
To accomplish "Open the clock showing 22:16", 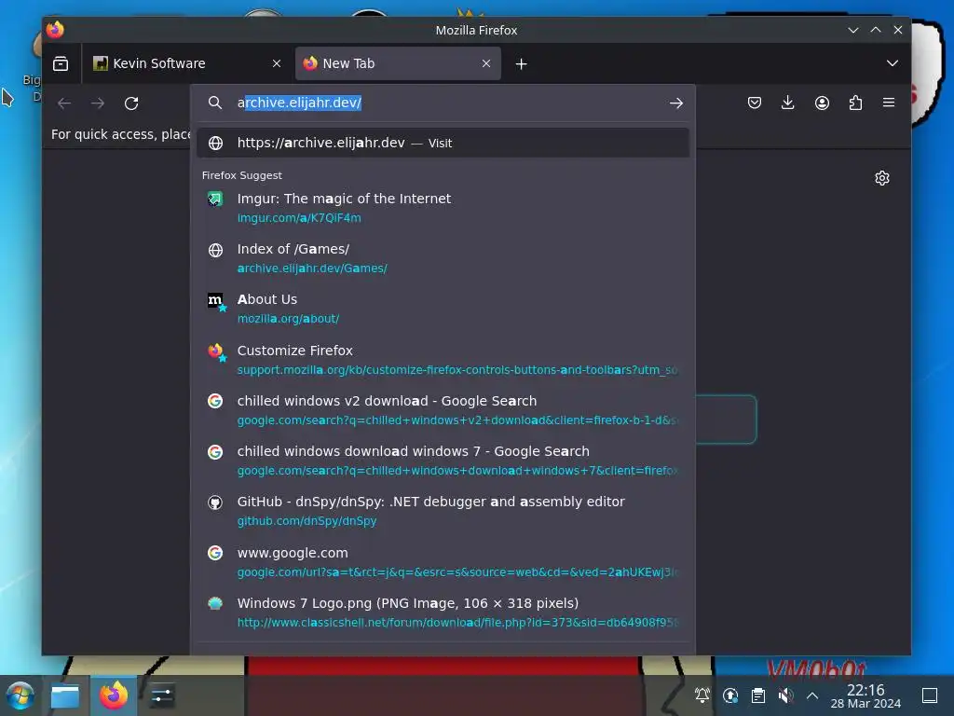I will (x=865, y=695).
